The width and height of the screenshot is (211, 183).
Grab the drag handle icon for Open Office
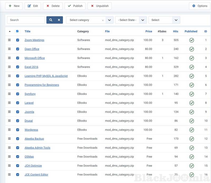[x=9, y=49]
